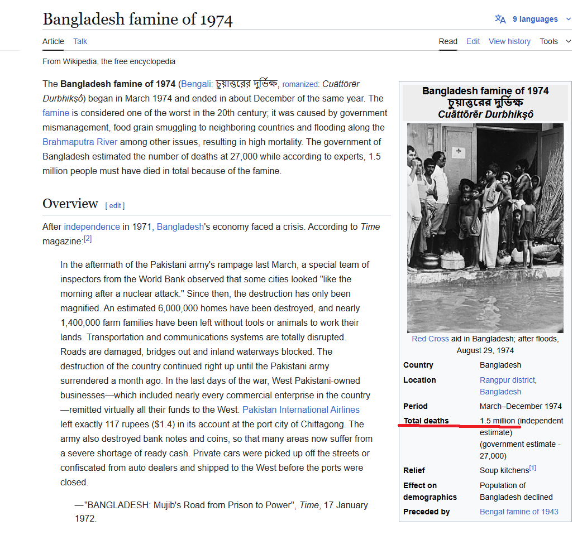587x535 pixels.
Task: Open the 9 languages menu
Action: pyautogui.click(x=535, y=19)
